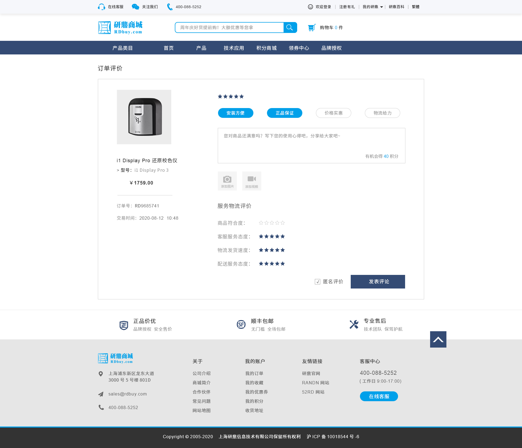Open the 领券中心 nav item
Screen dimensions: 522x448
click(x=299, y=48)
